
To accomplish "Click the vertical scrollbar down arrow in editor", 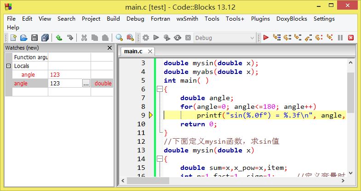I will [x=350, y=173].
